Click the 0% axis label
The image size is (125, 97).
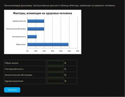pos(27,51)
